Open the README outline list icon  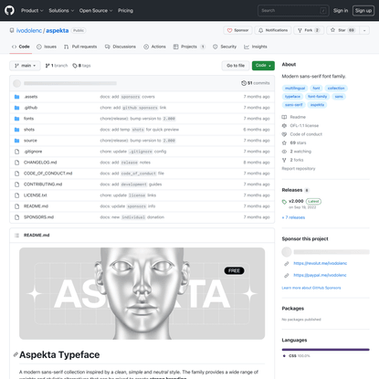(x=17, y=236)
